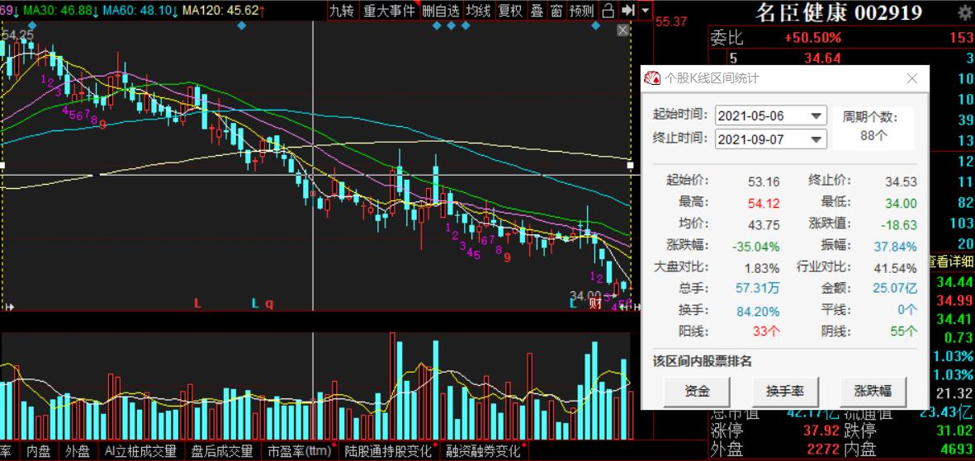The image size is (975, 461).
Task: Click the left-edge arrow icon below chart
Action: [9, 306]
